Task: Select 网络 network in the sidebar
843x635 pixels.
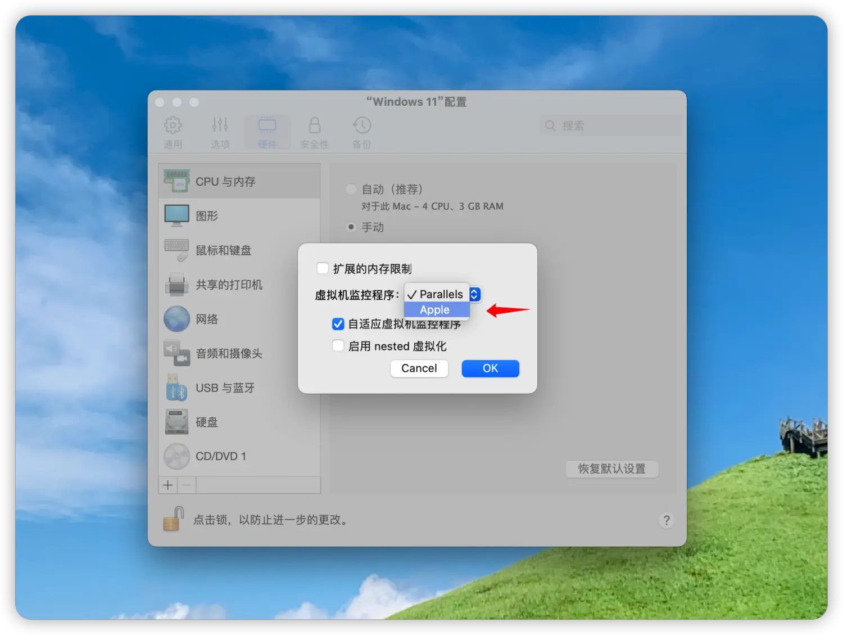Action: click(x=239, y=319)
